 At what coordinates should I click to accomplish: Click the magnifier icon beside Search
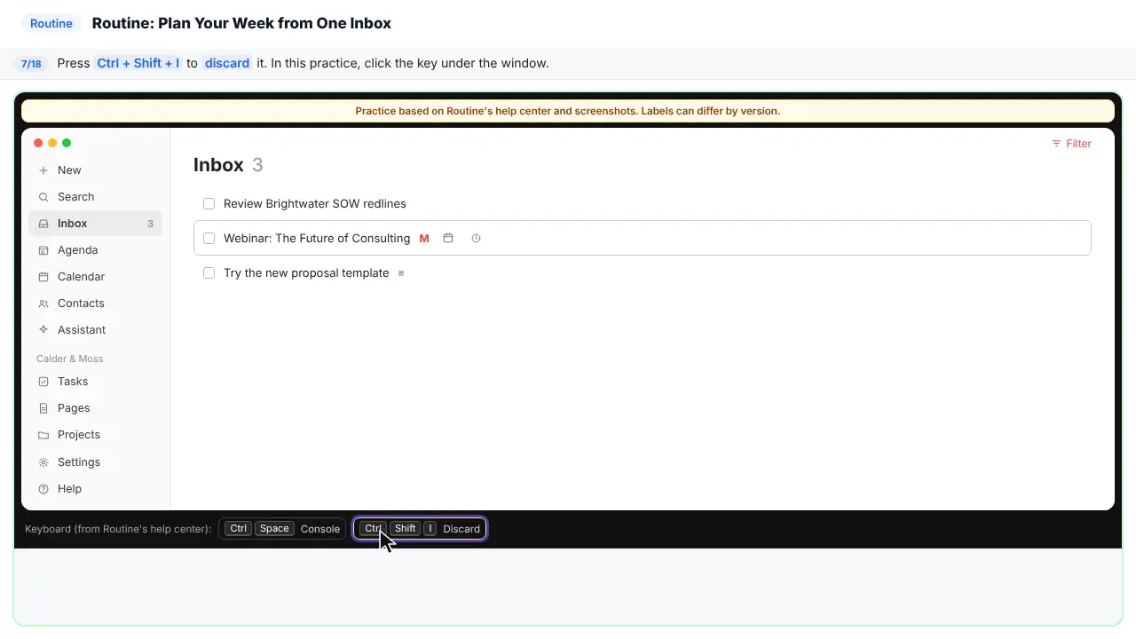pos(43,197)
